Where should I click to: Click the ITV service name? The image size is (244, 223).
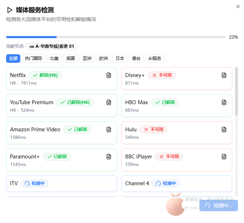(x=14, y=183)
